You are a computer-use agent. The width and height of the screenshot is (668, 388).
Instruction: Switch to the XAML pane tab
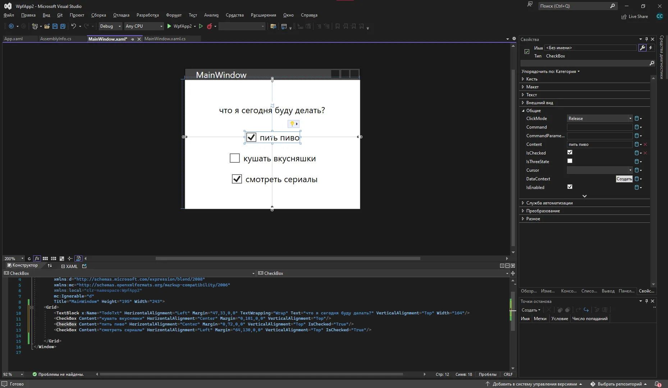point(69,266)
